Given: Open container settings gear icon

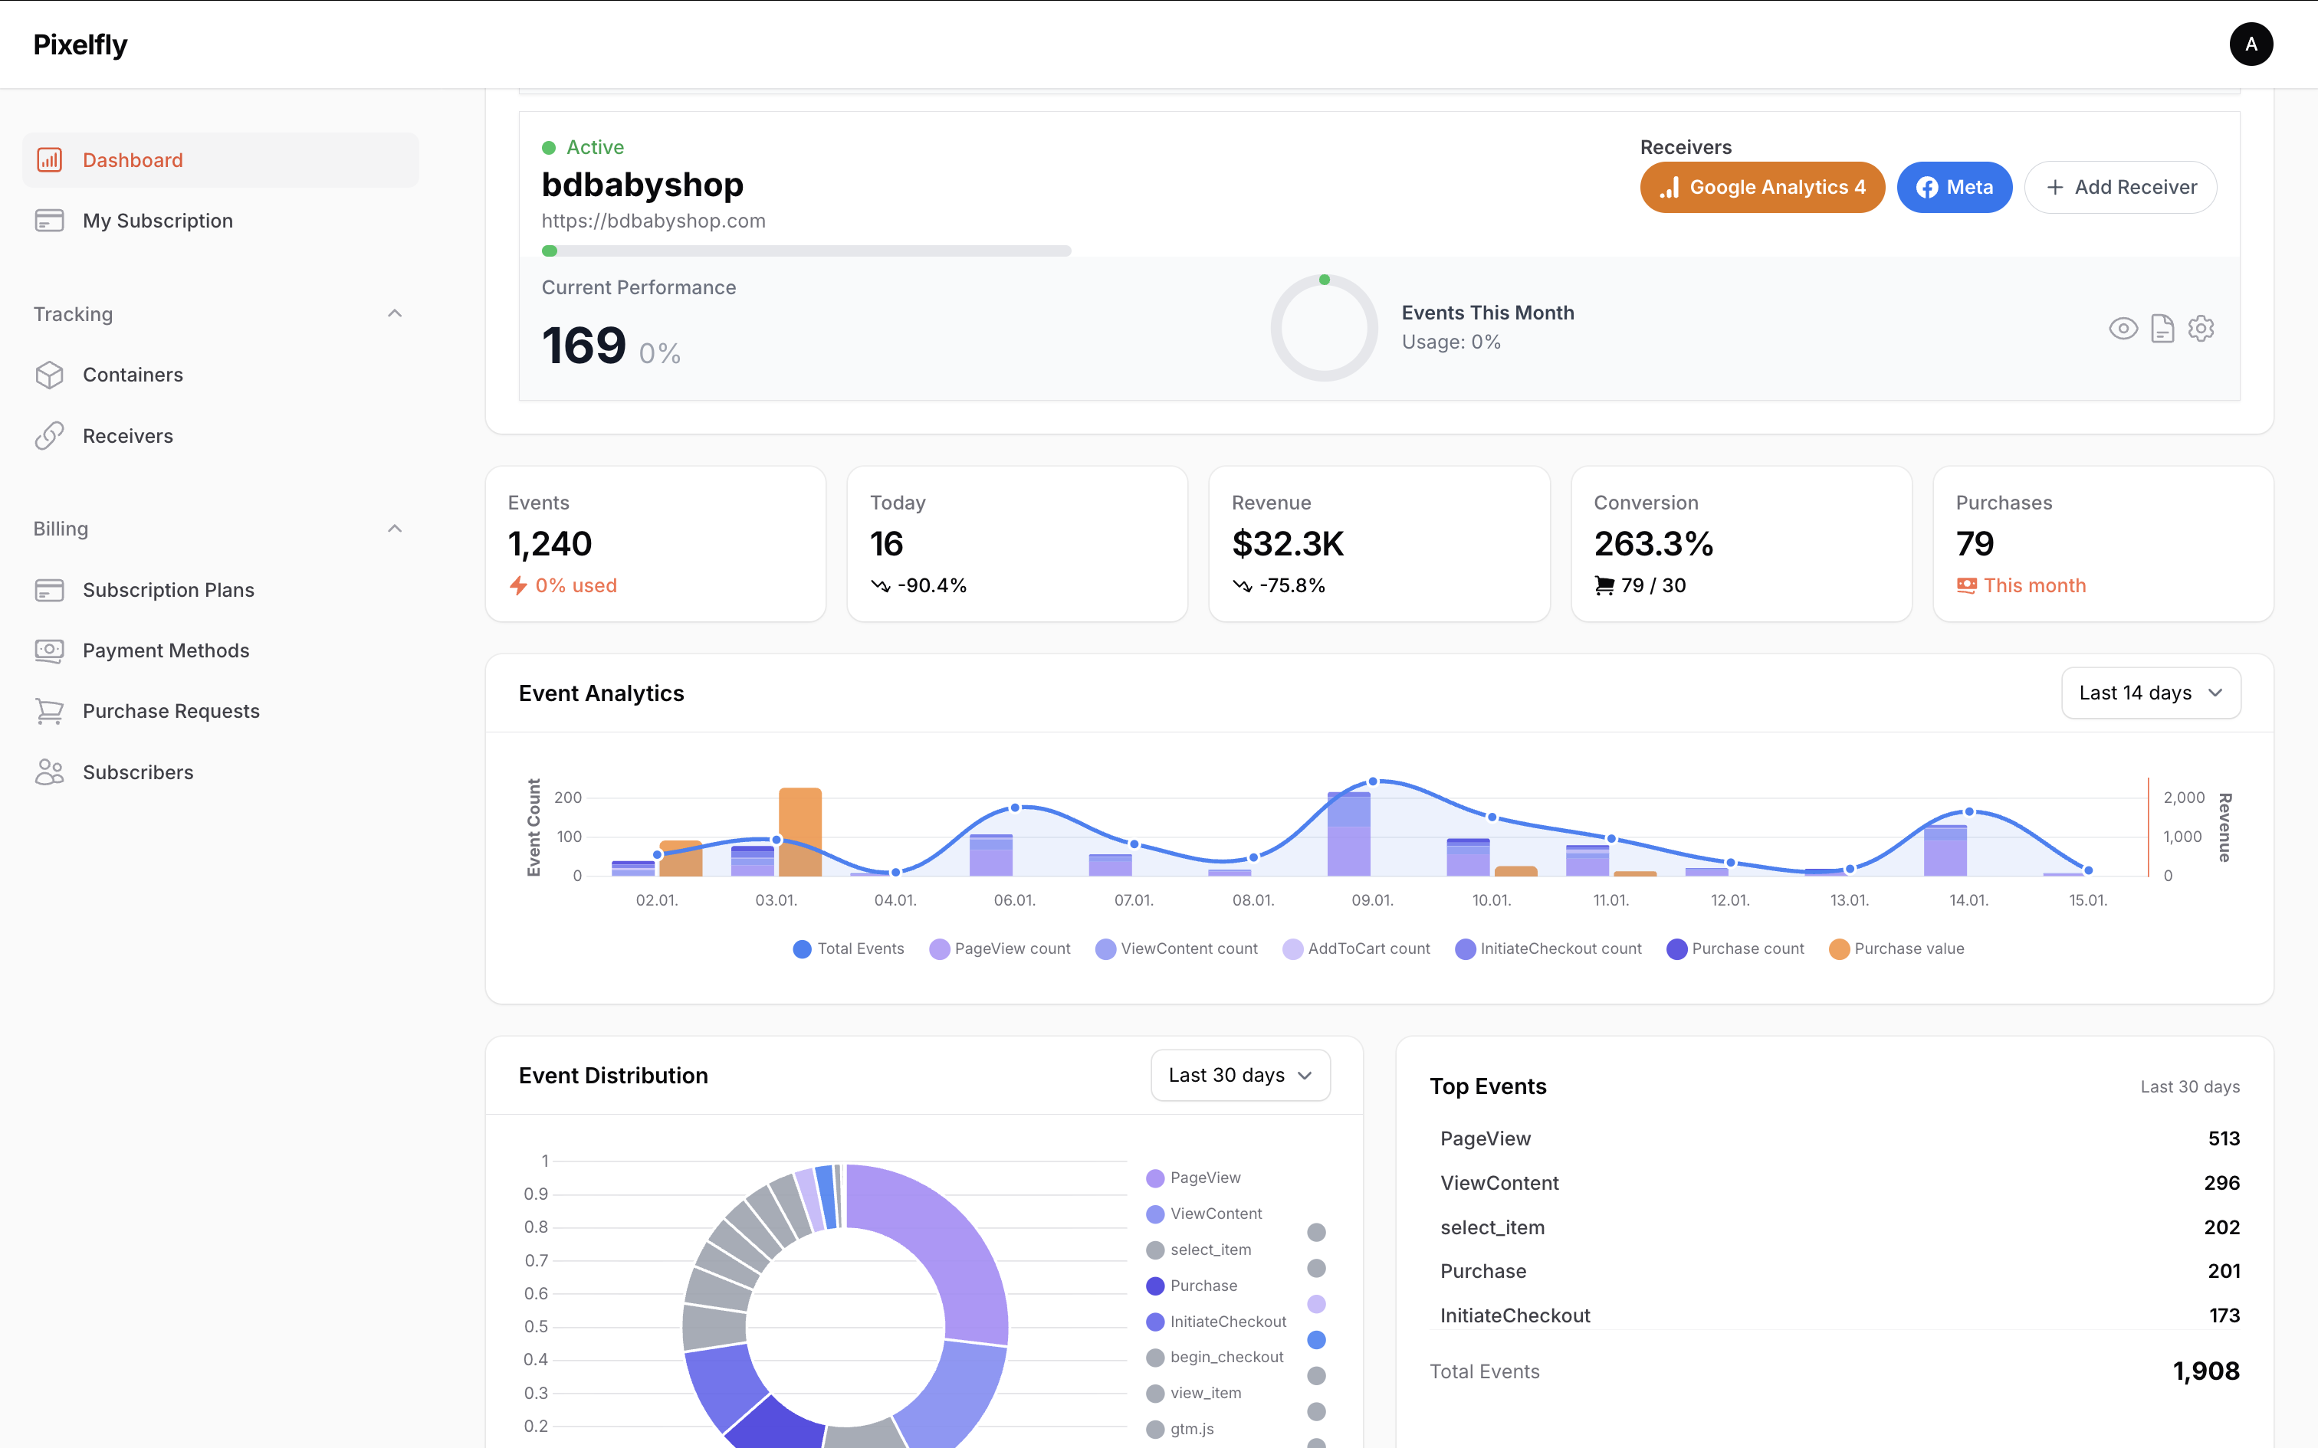Looking at the screenshot, I should coord(2201,329).
